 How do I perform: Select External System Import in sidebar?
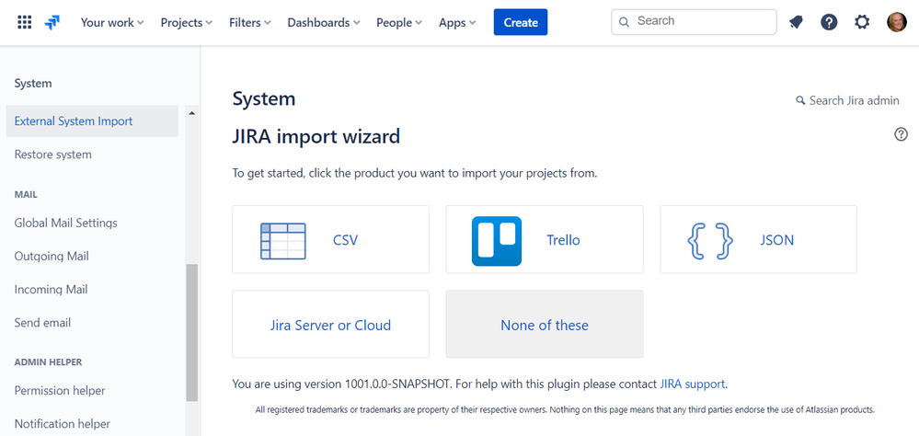(92, 121)
